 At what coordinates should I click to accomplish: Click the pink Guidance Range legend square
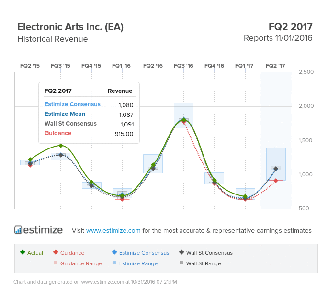(56, 263)
